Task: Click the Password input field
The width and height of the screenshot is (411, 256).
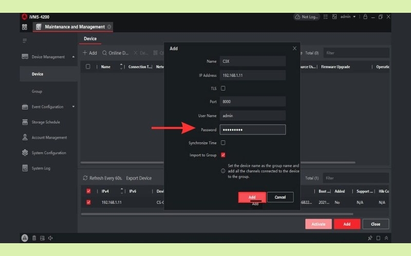Action: tap(252, 130)
